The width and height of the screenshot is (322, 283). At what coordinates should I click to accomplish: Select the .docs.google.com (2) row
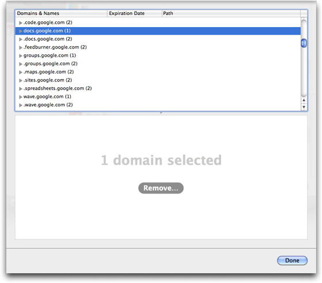coord(158,39)
